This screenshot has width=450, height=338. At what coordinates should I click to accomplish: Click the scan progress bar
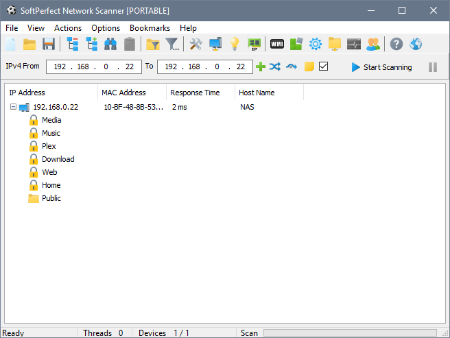[350, 333]
